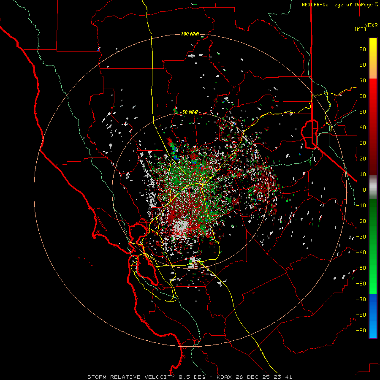Select the Storm Relative Velocity caption at bottom
Screen dimensions: 380x380
point(190,377)
